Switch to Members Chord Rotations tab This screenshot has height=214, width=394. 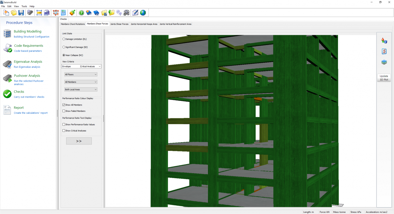point(73,24)
